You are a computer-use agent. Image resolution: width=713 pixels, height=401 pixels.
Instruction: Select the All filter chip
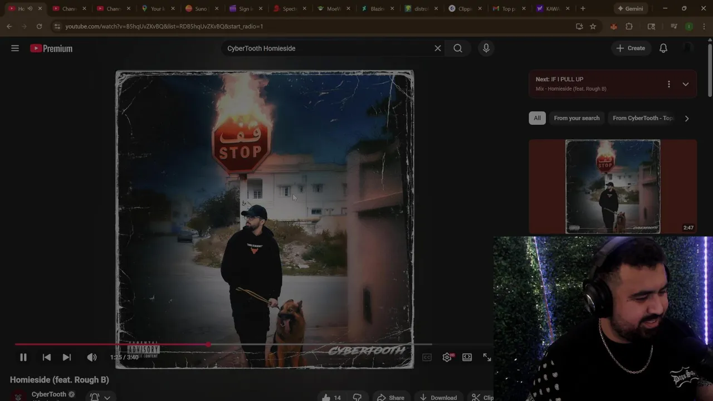pyautogui.click(x=537, y=118)
